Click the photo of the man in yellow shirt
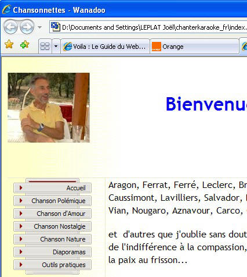 (x=49, y=108)
